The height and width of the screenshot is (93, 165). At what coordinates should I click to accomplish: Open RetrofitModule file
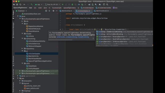pos(33,29)
